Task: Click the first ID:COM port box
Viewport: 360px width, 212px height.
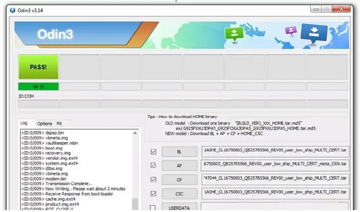Action: pos(38,104)
